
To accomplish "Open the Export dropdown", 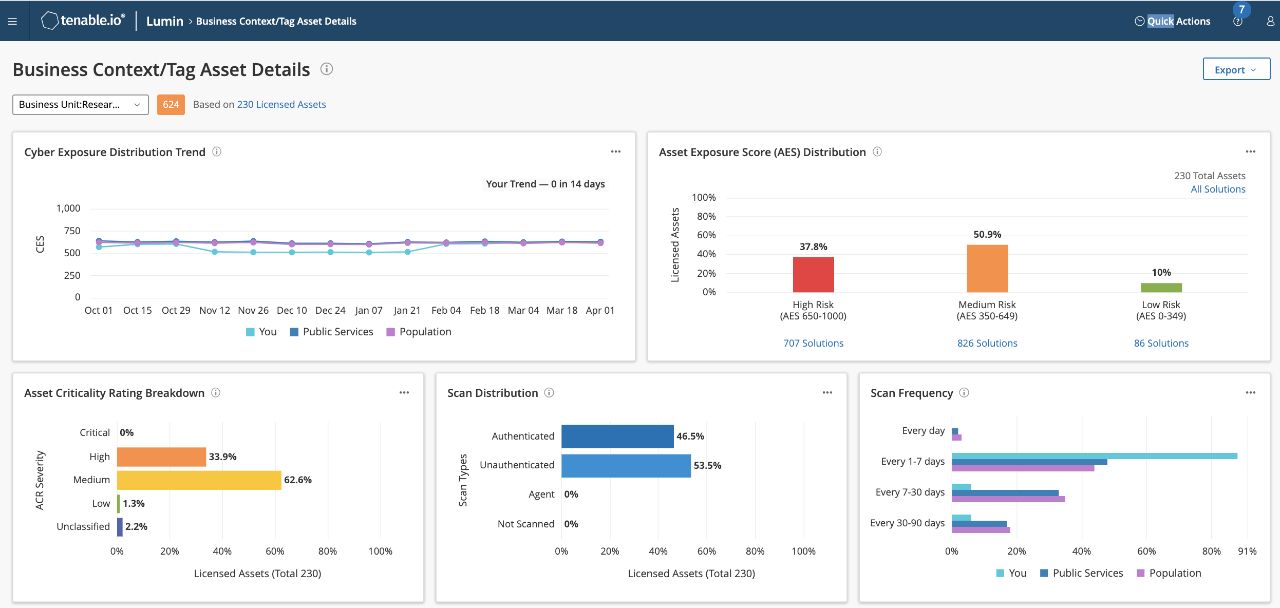I will click(1236, 70).
